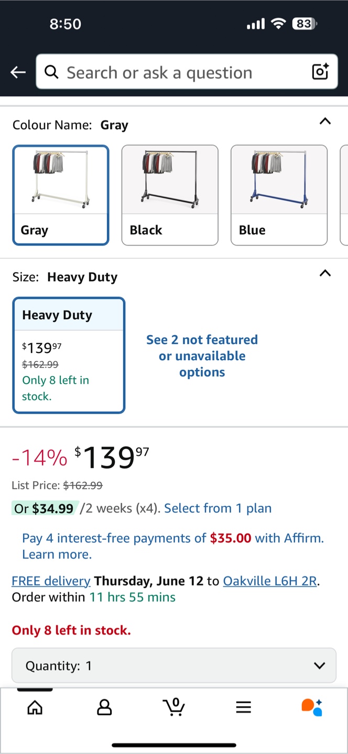348x754 pixels.
Task: Select the Black colour option
Action: [170, 195]
